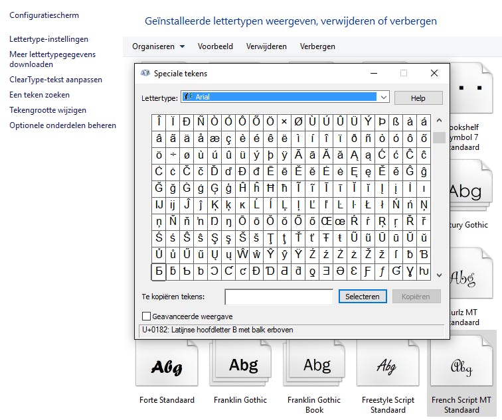This screenshot has height=420, width=502.
Task: Select the Franklin Gothic font thumbnail
Action: point(240,366)
